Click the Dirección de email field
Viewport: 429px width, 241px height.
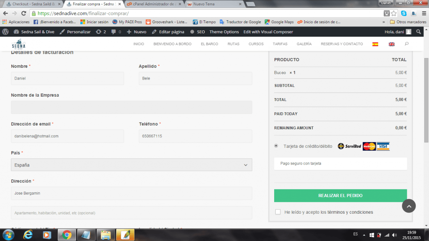67,136
